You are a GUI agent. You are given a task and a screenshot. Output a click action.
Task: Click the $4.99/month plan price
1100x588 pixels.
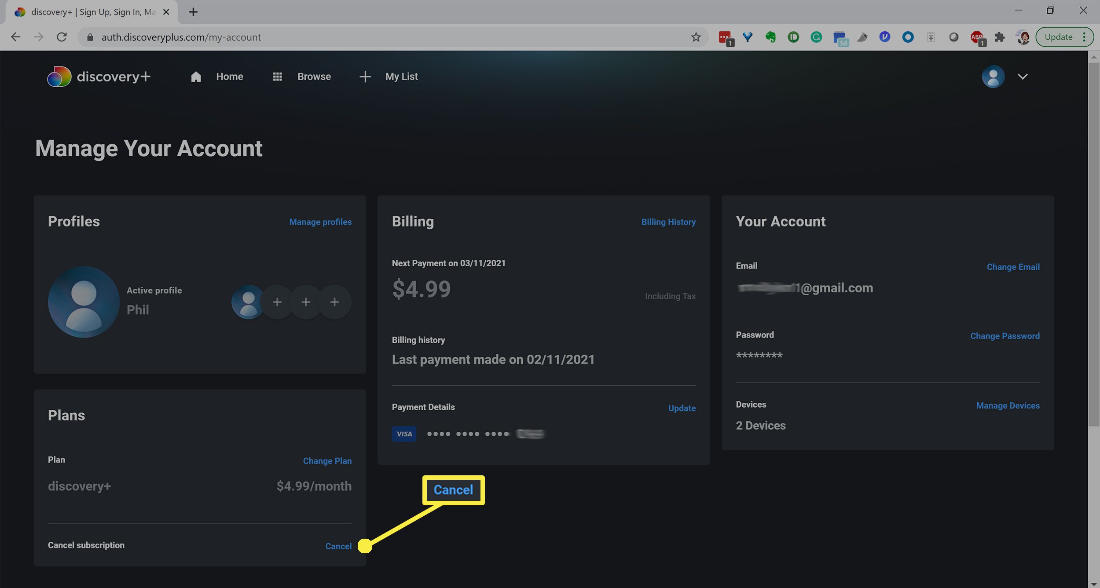coord(314,486)
